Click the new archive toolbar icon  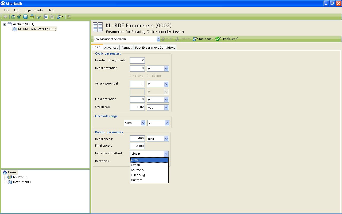point(13,17)
